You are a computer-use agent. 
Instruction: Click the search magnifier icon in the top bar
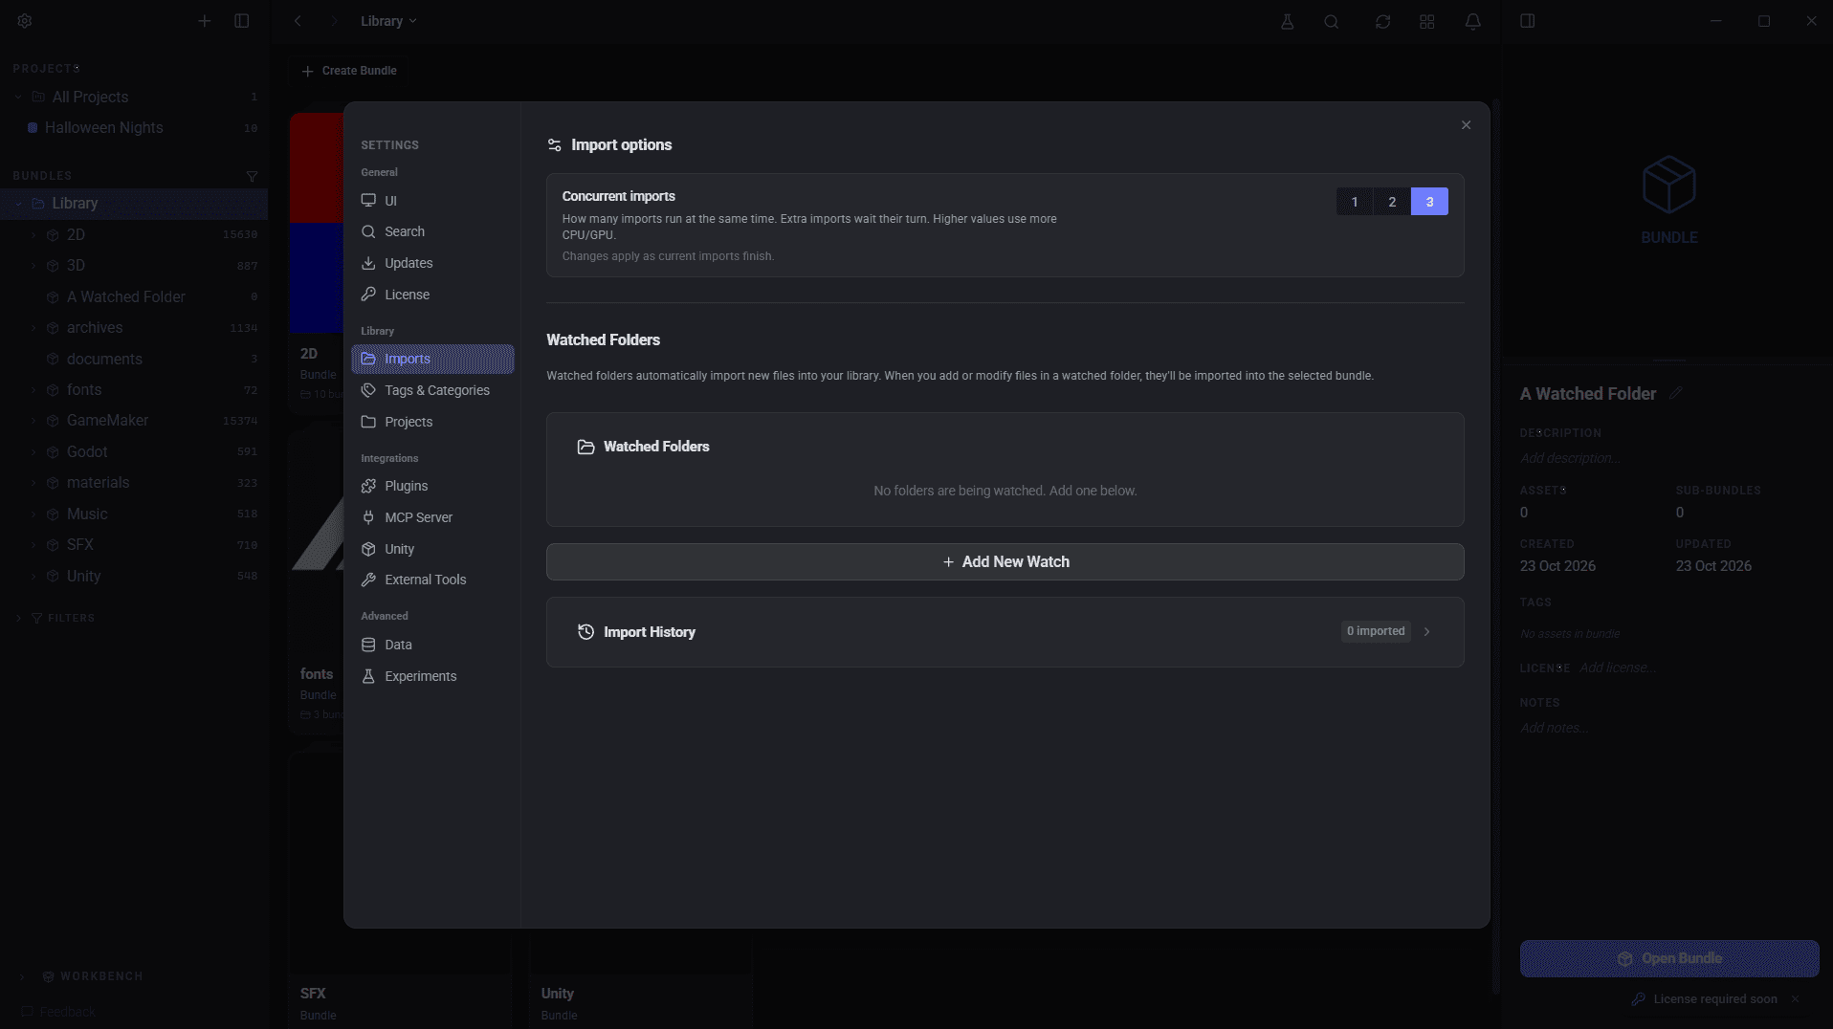click(x=1332, y=21)
